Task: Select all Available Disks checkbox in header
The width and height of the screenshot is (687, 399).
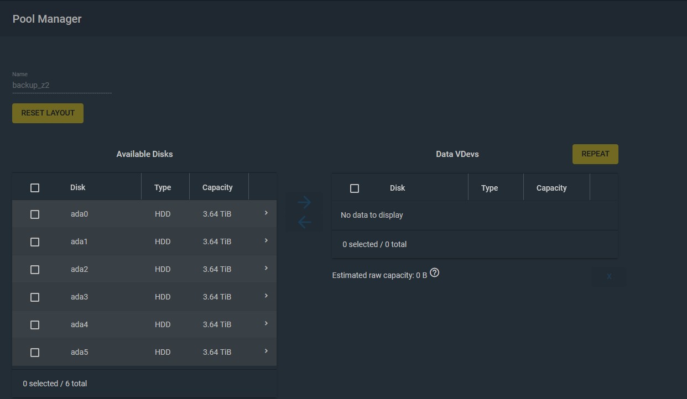Action: (35, 188)
